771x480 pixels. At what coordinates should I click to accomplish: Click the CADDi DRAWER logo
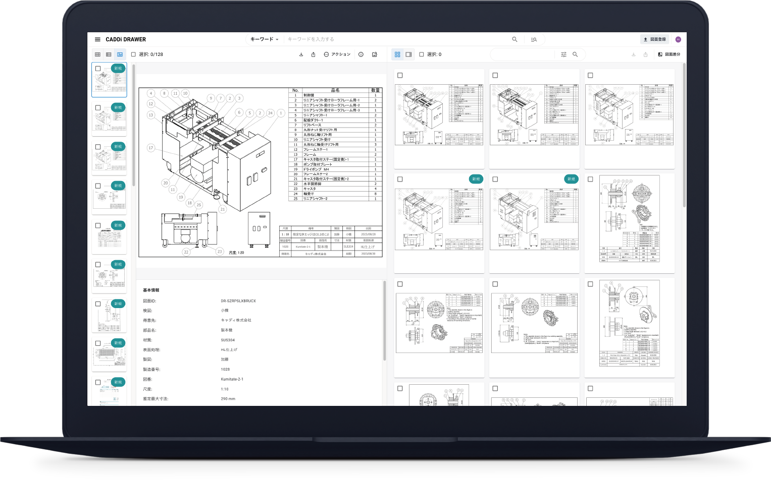coord(126,39)
